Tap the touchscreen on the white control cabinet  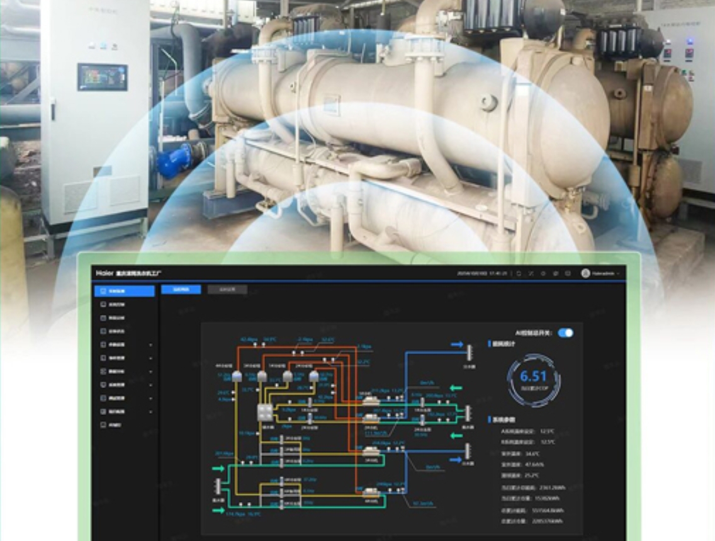tap(102, 77)
